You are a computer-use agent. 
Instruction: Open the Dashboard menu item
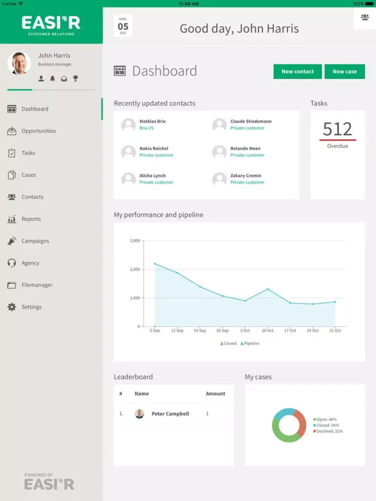tap(35, 109)
